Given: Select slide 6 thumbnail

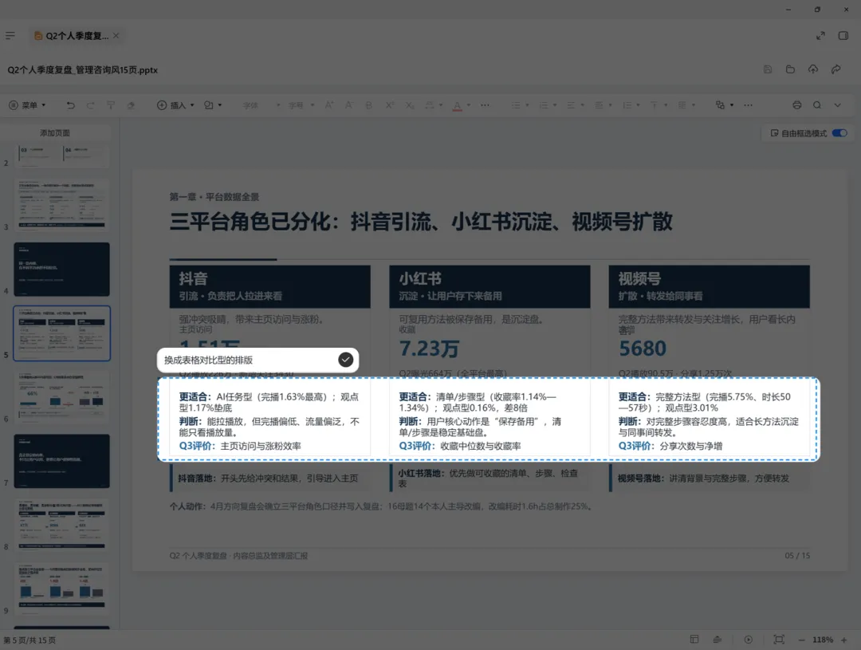Looking at the screenshot, I should [61, 397].
